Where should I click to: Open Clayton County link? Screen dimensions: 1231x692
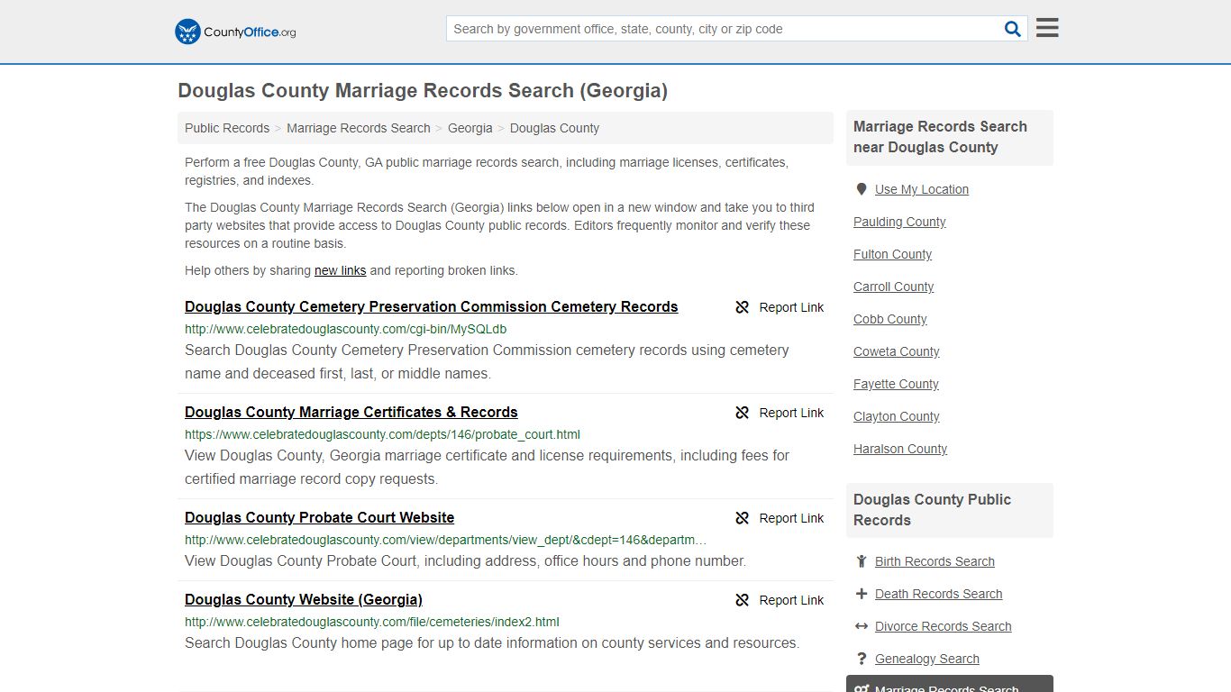(896, 416)
